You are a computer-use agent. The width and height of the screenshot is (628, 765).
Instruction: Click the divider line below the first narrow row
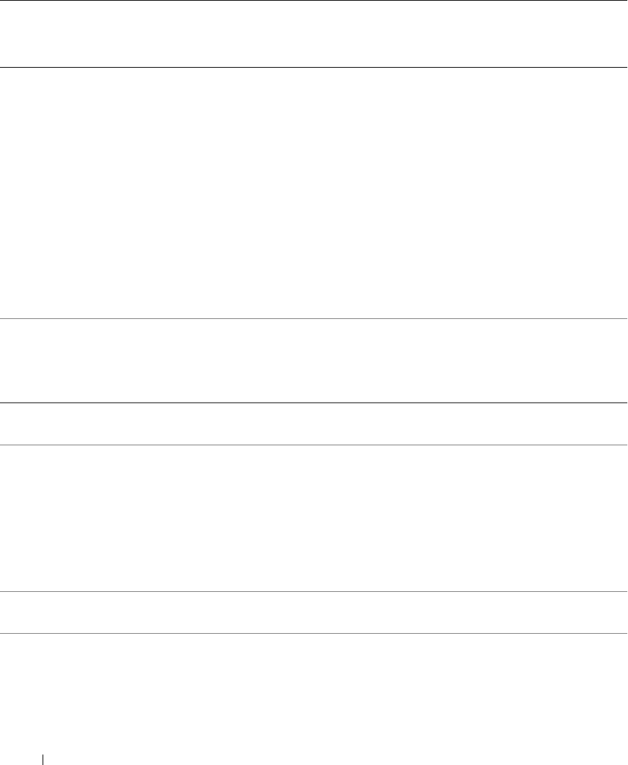[314, 445]
